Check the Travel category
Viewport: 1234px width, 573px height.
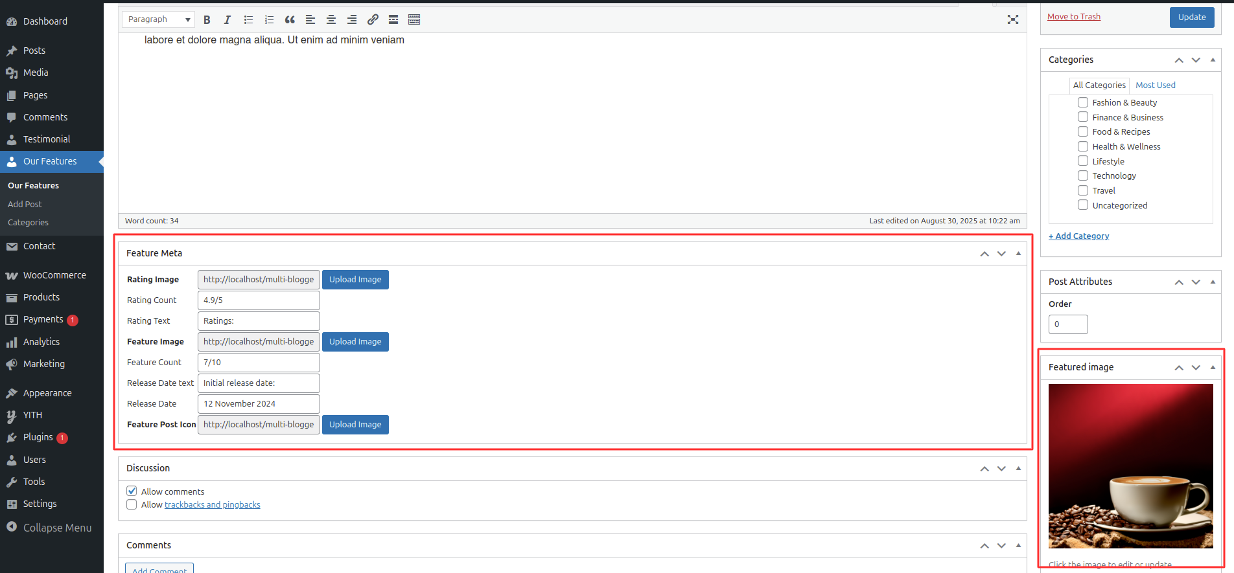(x=1083, y=190)
